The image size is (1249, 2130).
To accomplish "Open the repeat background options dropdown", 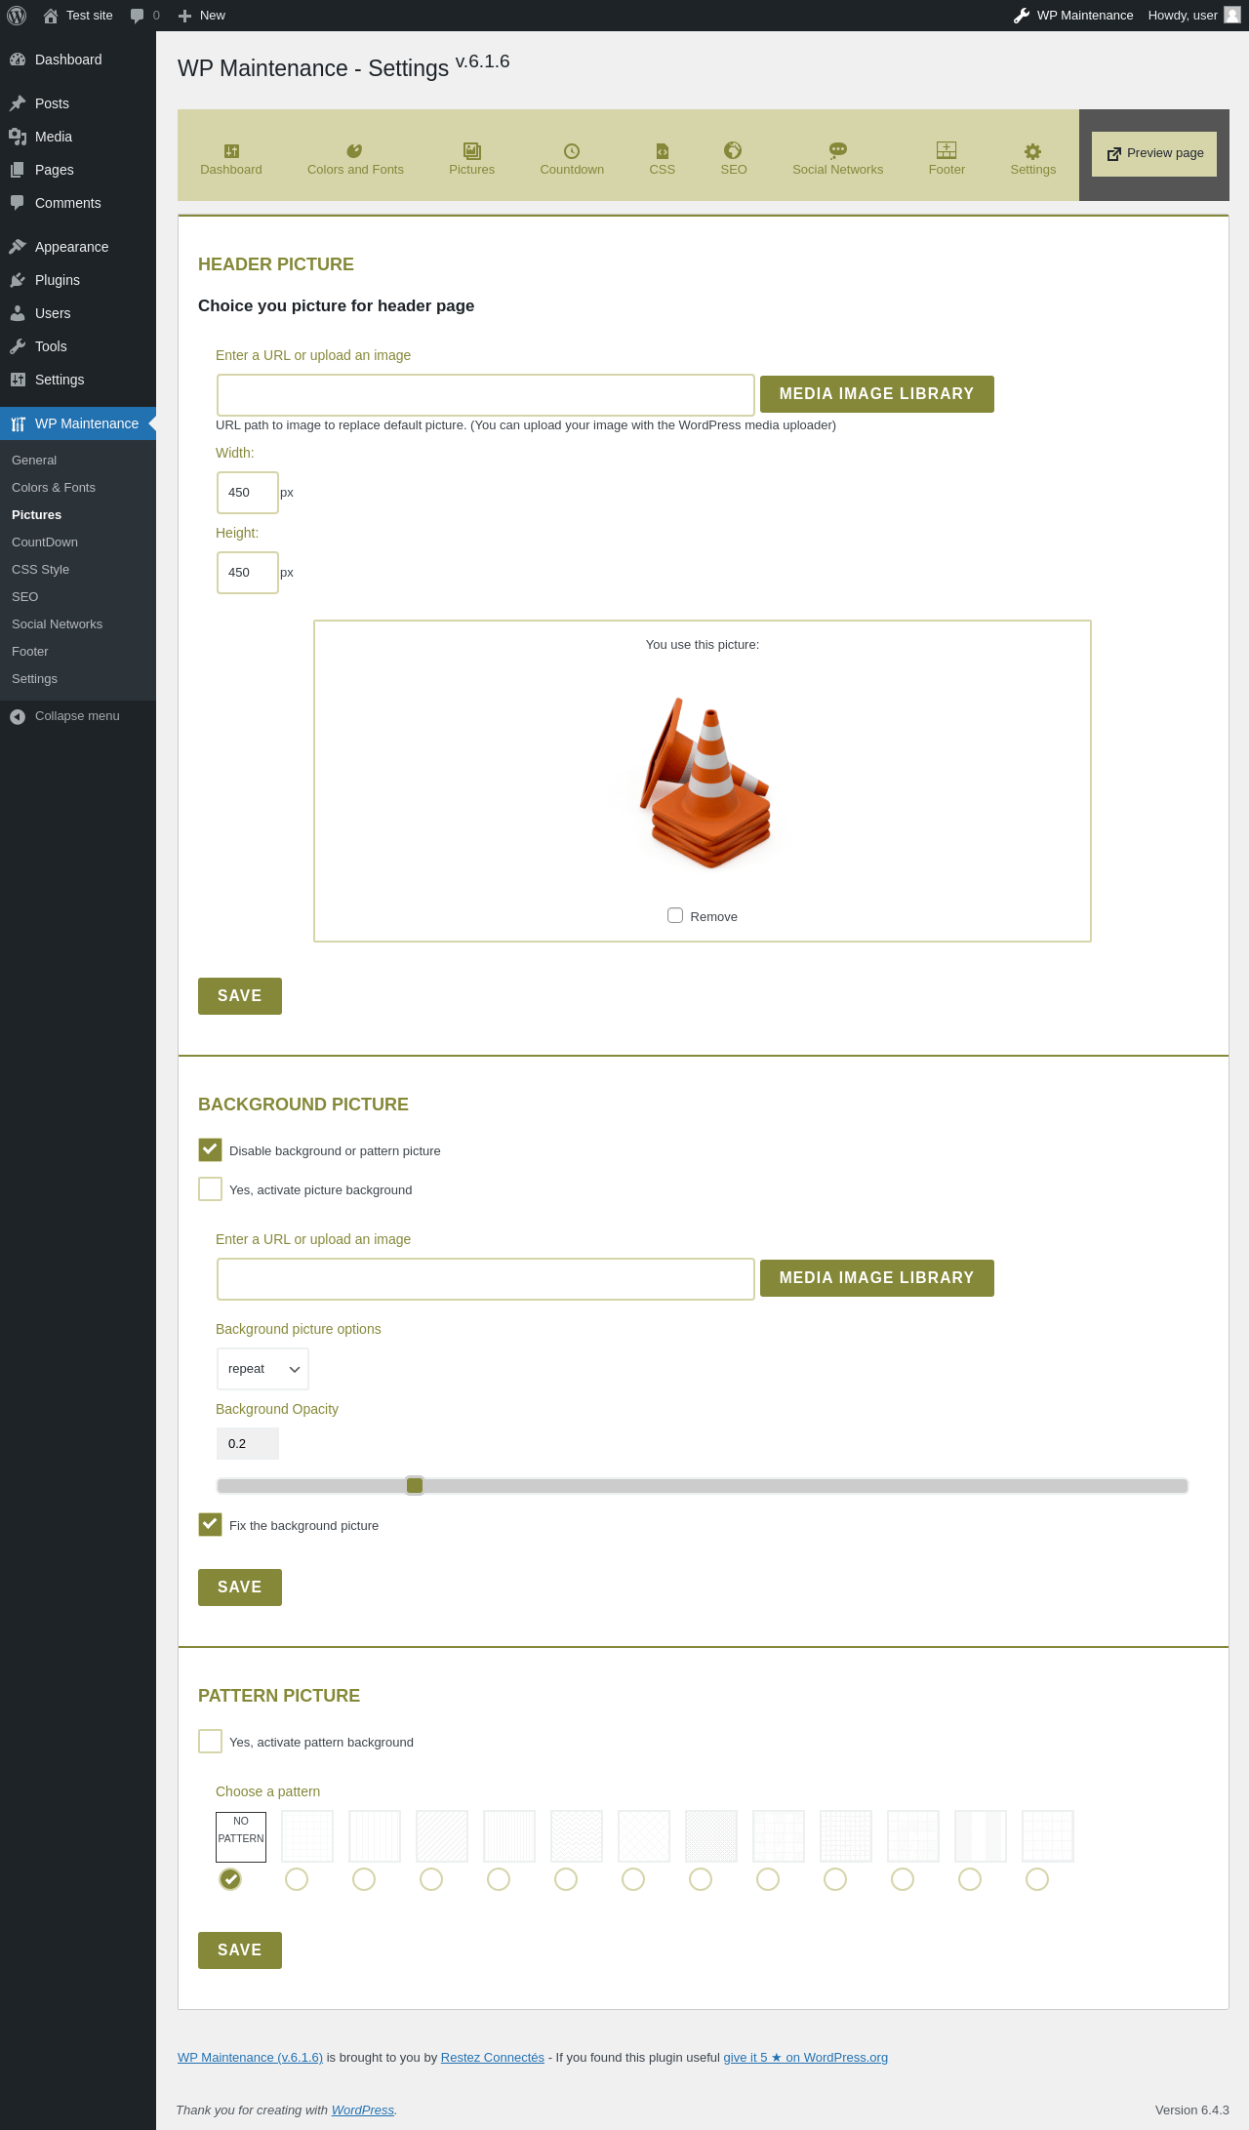I will 262,1369.
